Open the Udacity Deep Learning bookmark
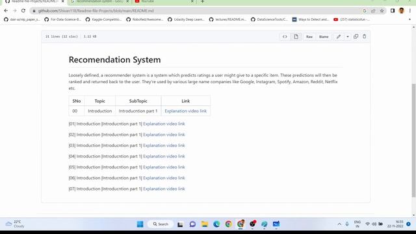 pyautogui.click(x=187, y=19)
